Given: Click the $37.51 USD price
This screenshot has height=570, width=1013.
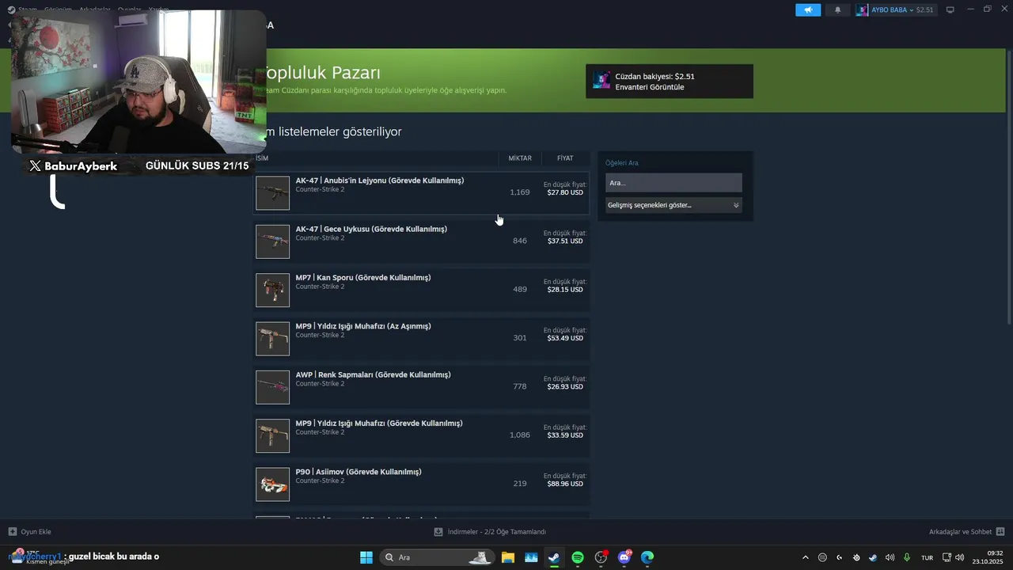Looking at the screenshot, I should pyautogui.click(x=565, y=241).
